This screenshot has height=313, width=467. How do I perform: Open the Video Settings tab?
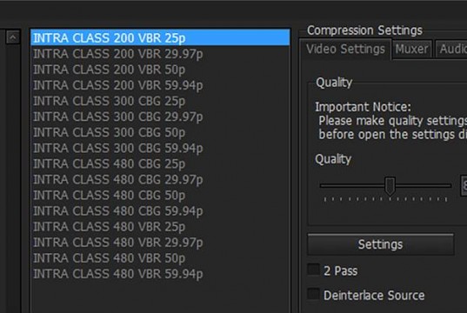345,49
